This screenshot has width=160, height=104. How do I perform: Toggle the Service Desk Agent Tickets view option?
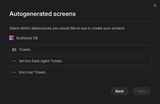80,61
